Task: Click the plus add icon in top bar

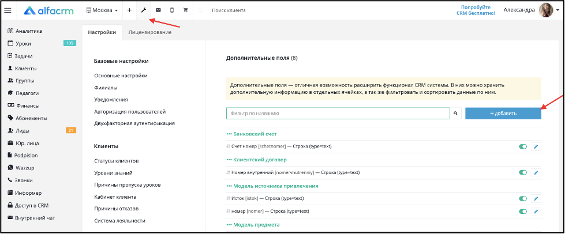Action: pos(129,10)
